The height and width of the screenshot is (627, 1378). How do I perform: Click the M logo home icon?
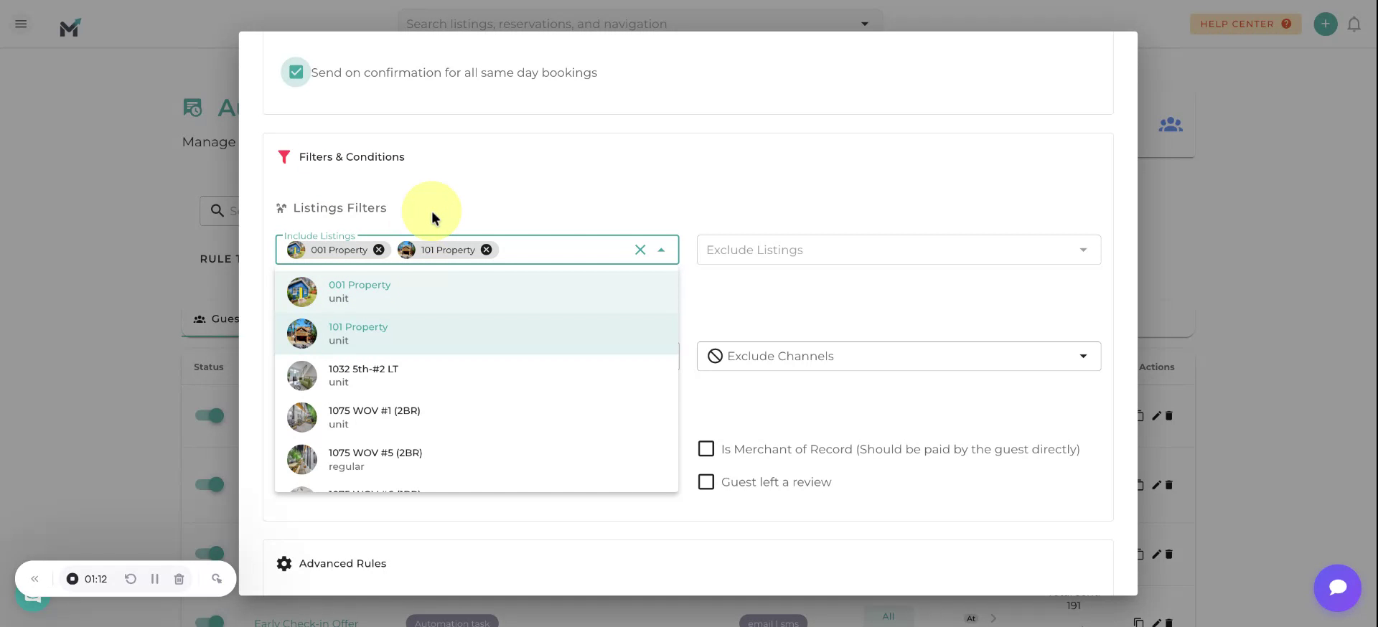tap(70, 27)
